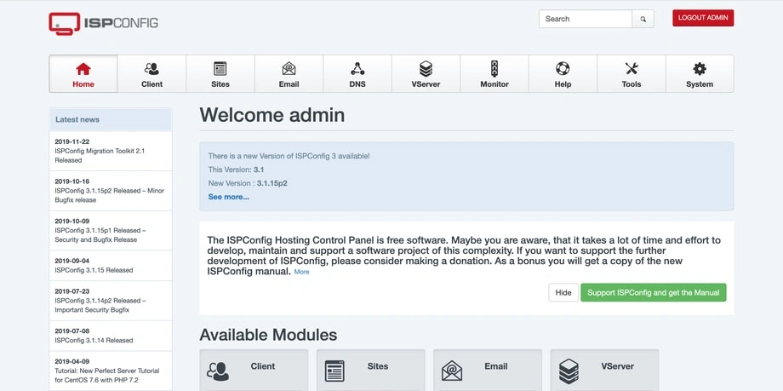Click the ISPConfig logo

[x=103, y=23]
